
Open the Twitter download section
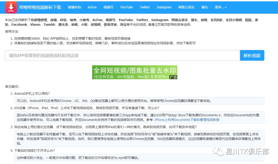pos(145,7)
